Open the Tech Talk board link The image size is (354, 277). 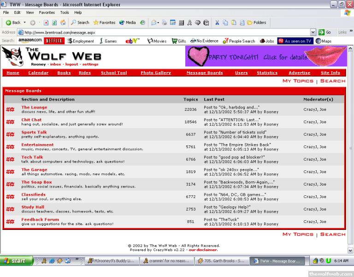(x=32, y=157)
